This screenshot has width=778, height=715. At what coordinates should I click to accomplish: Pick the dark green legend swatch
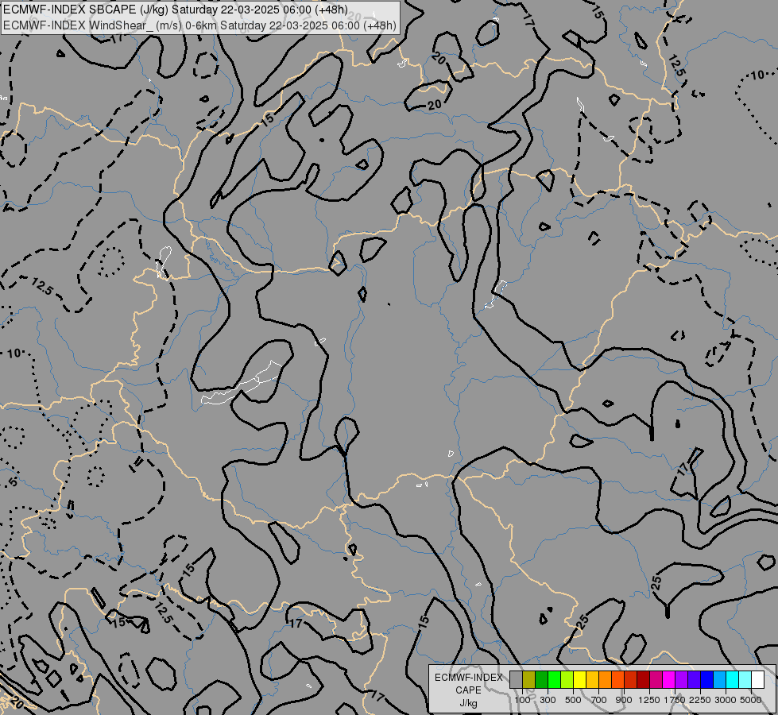point(541,680)
